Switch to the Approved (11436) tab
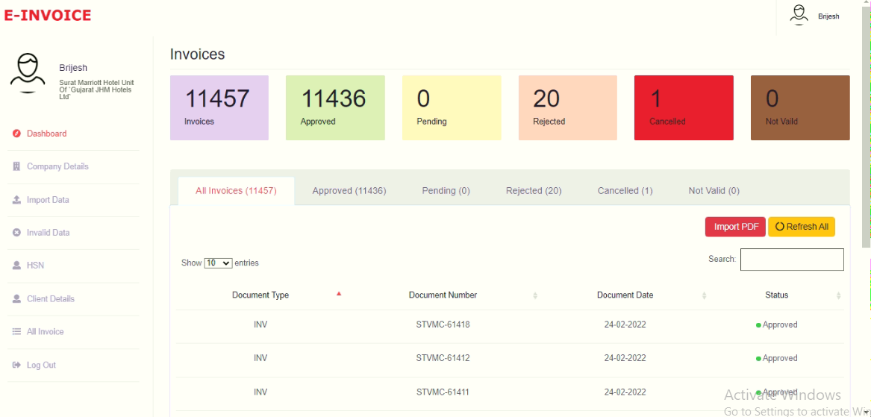This screenshot has width=871, height=417. [349, 191]
